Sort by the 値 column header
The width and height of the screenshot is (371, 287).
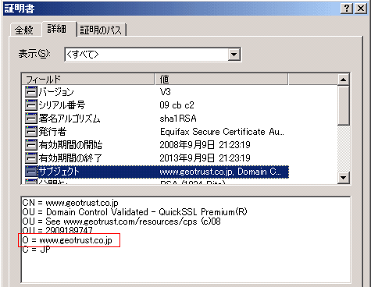click(222, 80)
